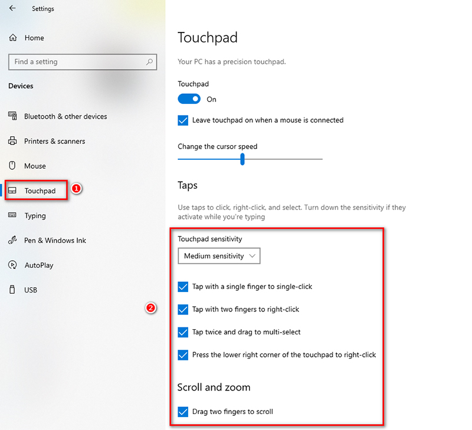Image resolution: width=472 pixels, height=430 pixels.
Task: Go back using the back arrow
Action: tap(12, 8)
